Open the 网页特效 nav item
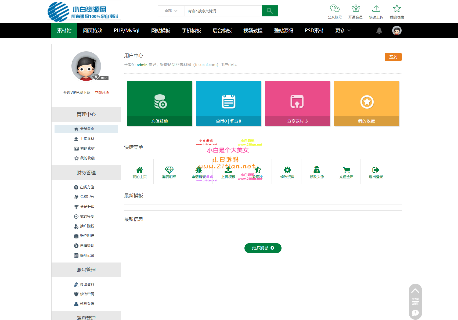Image resolution: width=458 pixels, height=320 pixels. click(x=93, y=30)
